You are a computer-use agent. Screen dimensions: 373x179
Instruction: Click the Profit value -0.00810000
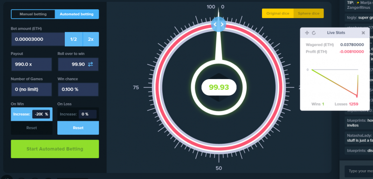pos(351,52)
